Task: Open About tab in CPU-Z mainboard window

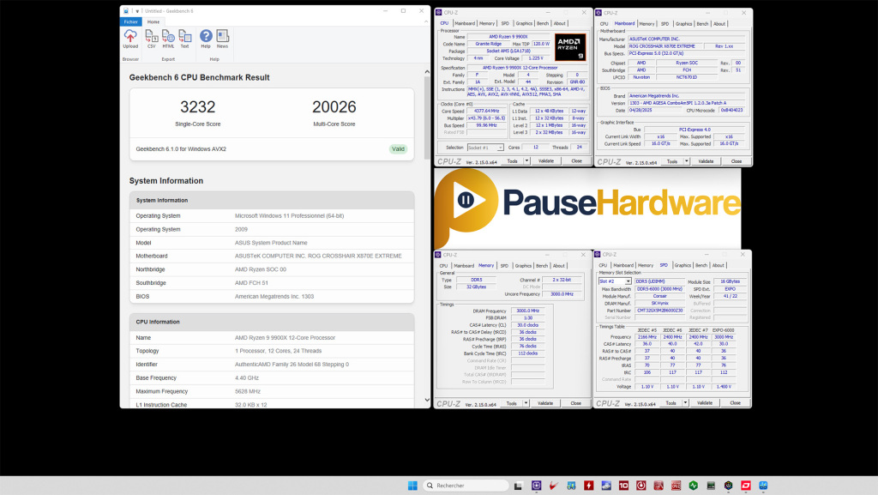Action: (x=719, y=24)
